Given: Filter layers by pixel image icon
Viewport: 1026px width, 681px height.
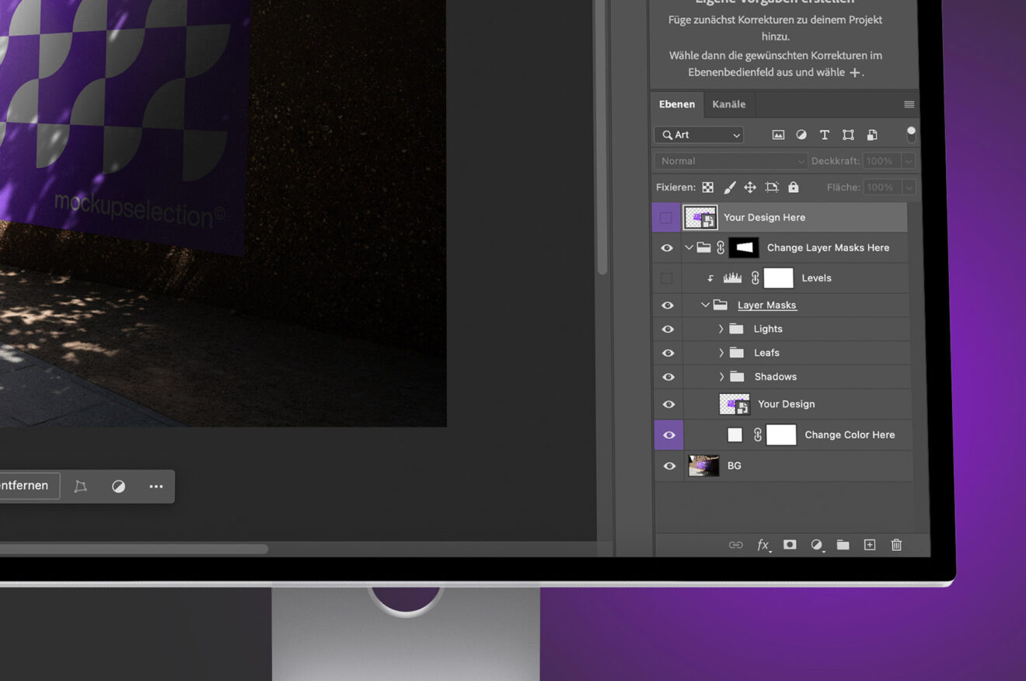Looking at the screenshot, I should coord(778,134).
